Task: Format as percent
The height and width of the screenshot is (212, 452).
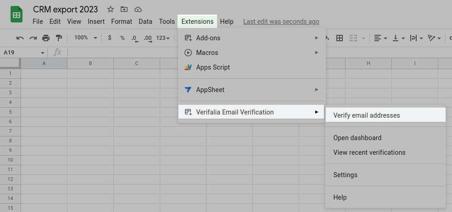Action: [123, 38]
